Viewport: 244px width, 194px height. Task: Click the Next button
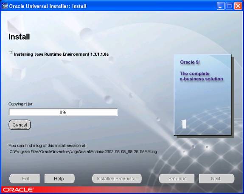click(216, 179)
